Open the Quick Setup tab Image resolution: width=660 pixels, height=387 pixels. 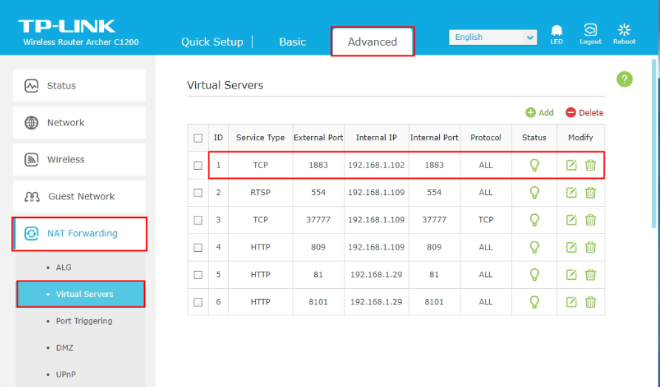coord(212,42)
